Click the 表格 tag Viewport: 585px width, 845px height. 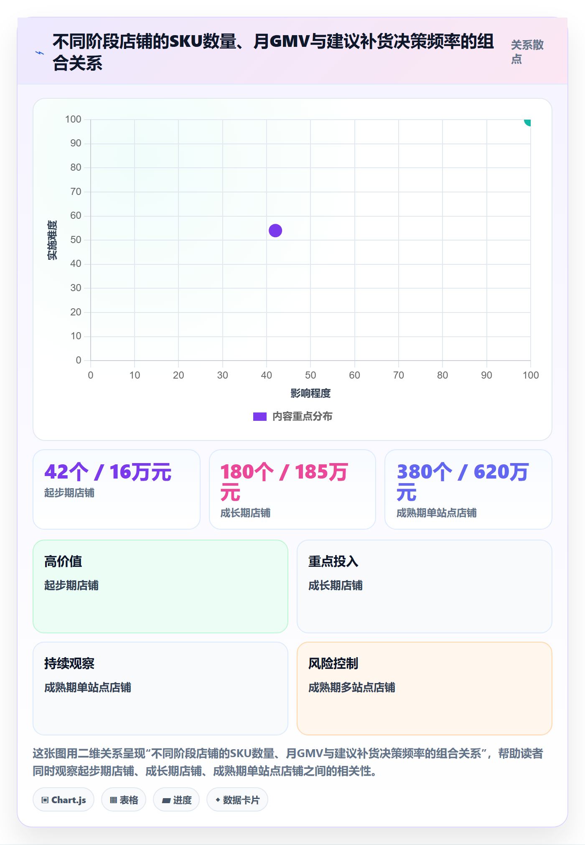pos(124,800)
